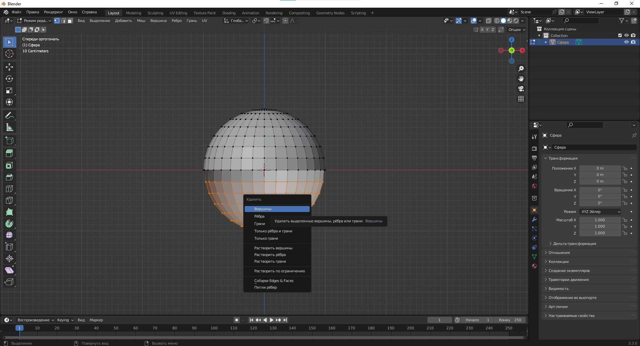Select the Scale tool

pyautogui.click(x=9, y=90)
